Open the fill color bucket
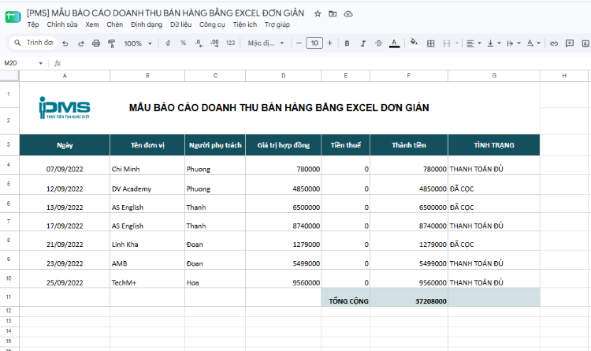The height and width of the screenshot is (351, 591). (414, 43)
